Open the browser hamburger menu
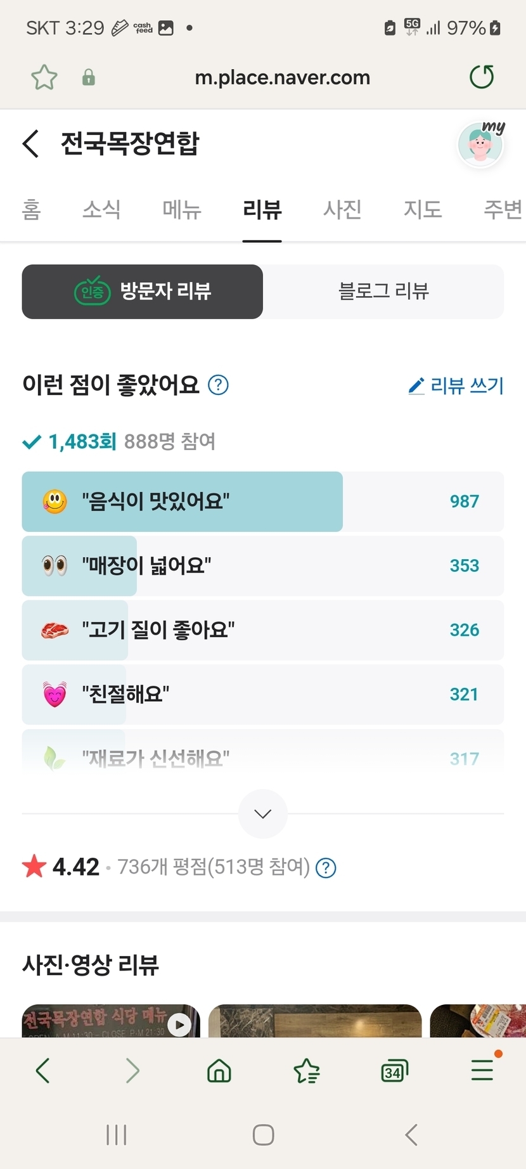Viewport: 526px width, 1169px height. 482,1070
